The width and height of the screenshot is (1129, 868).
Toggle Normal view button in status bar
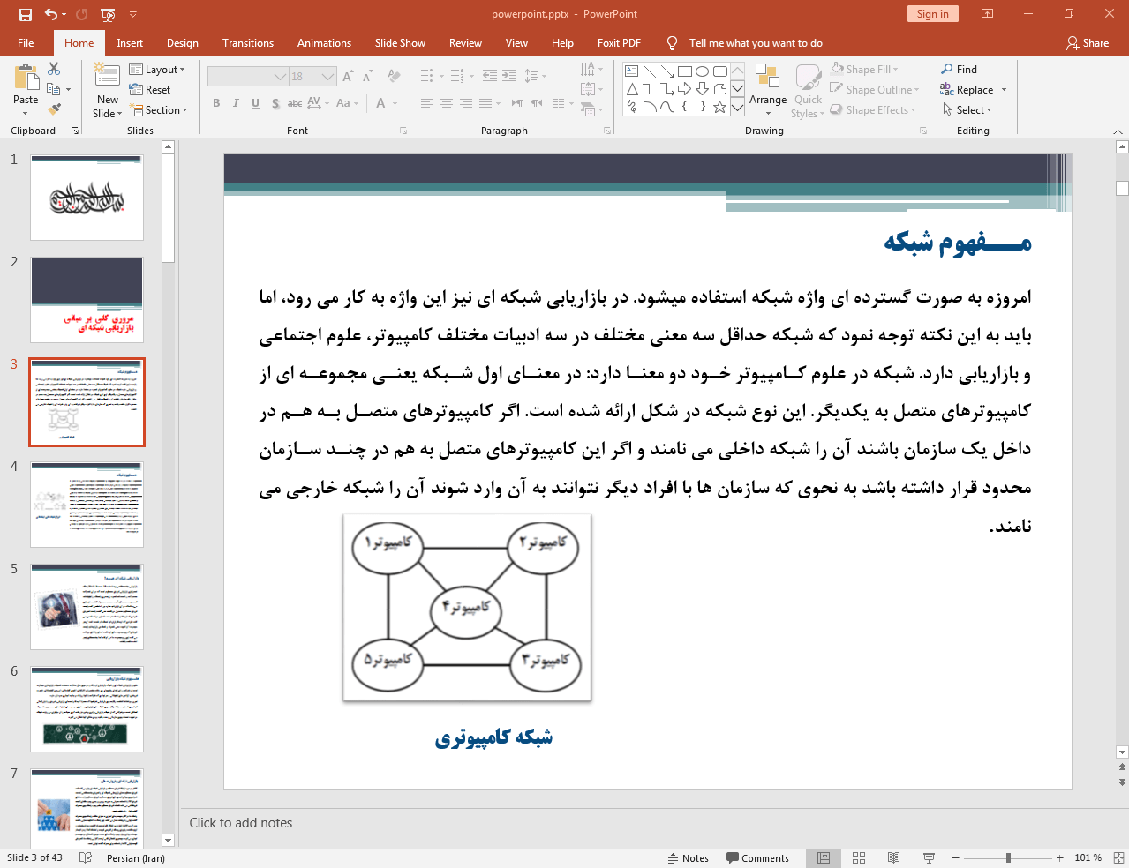823,858
